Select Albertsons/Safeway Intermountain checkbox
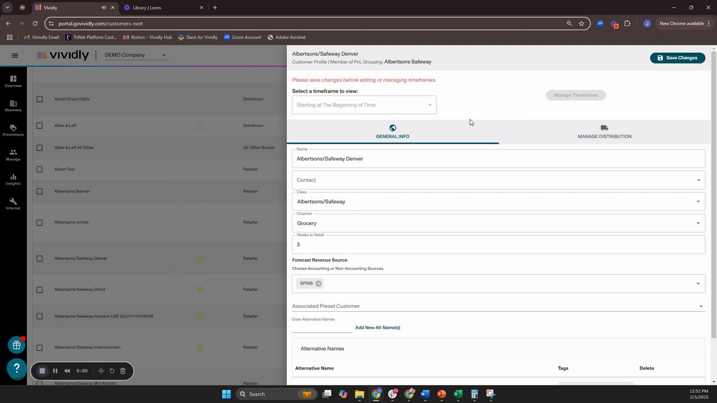 coord(39,348)
